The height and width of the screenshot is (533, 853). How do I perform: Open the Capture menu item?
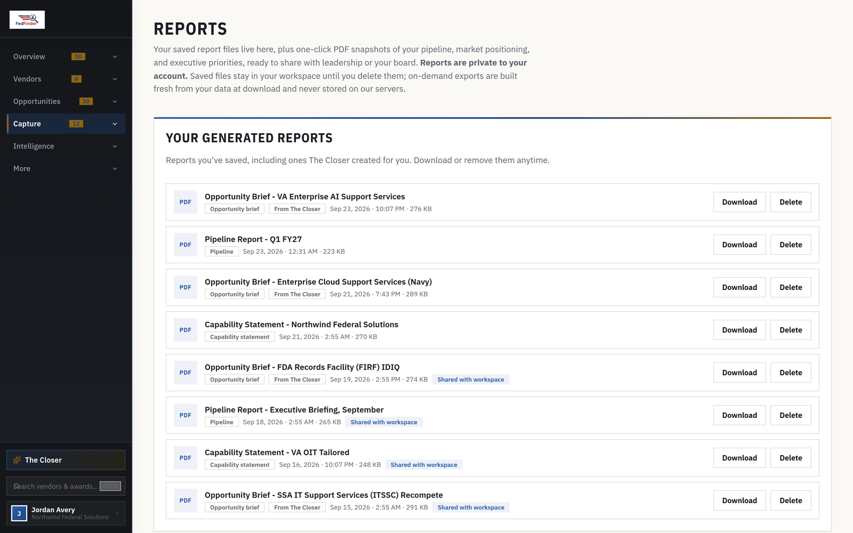click(66, 124)
